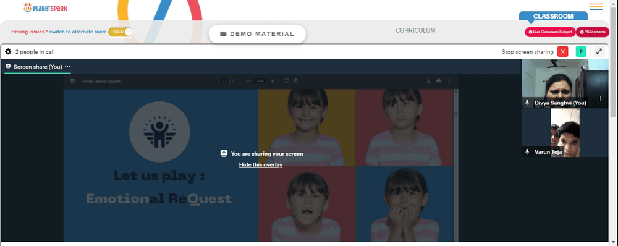Rotate the PDF with the rotate icon
The width and height of the screenshot is (618, 246).
tap(296, 81)
